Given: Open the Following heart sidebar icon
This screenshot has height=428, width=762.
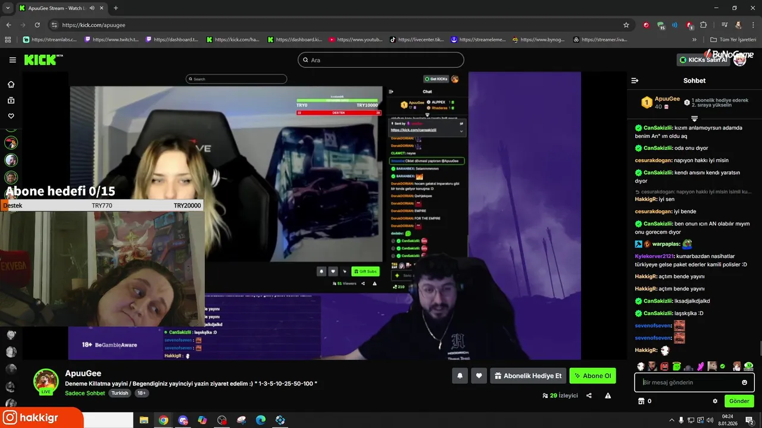Looking at the screenshot, I should (x=11, y=116).
